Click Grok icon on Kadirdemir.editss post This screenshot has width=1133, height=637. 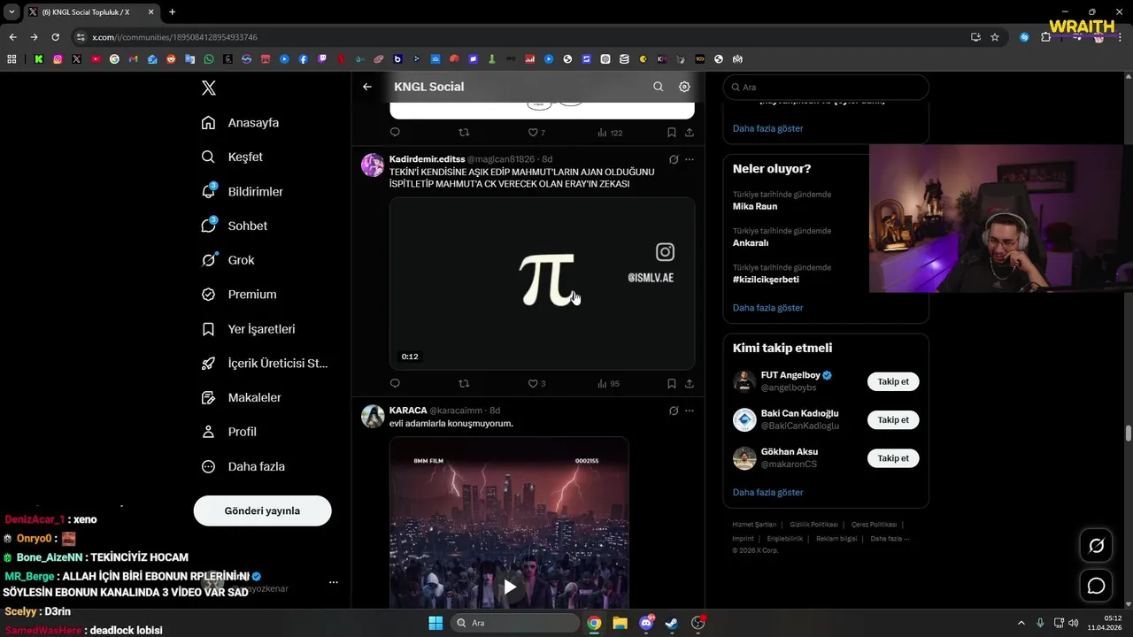point(674,160)
